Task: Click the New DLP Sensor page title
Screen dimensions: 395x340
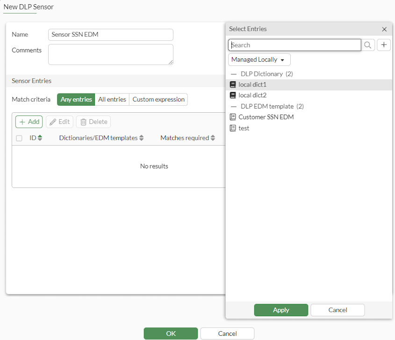Action: 29,7
